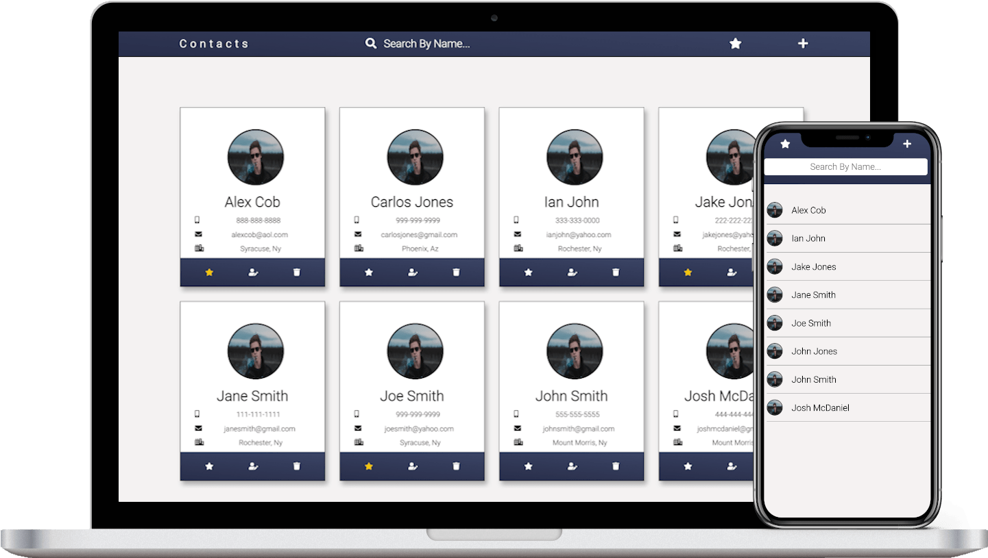Click ianjohn@yahoo.com email
Image resolution: width=988 pixels, height=558 pixels.
click(x=579, y=235)
